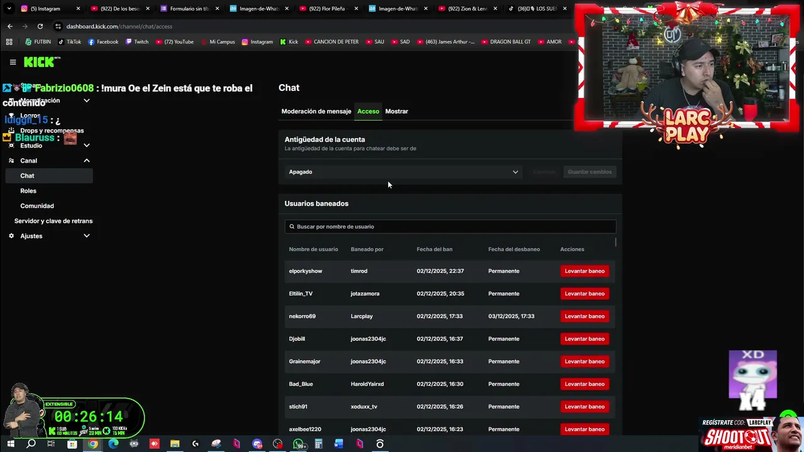
Task: Open Calculator from the taskbar
Action: (x=318, y=444)
